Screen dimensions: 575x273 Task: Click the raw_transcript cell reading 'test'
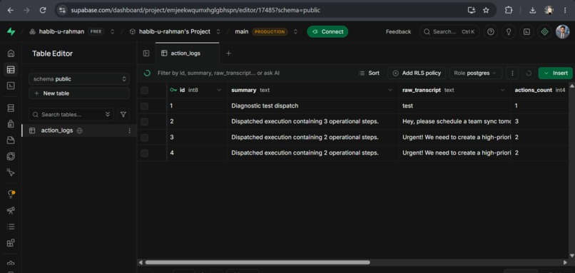click(454, 106)
